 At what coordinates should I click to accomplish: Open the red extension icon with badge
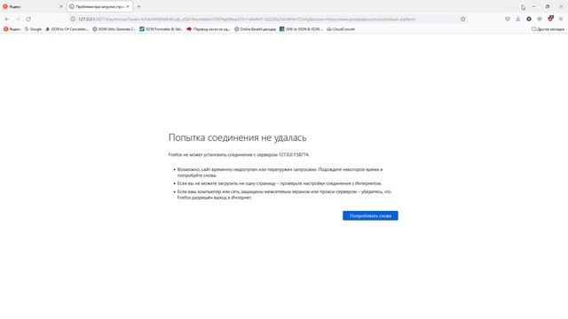click(x=550, y=19)
